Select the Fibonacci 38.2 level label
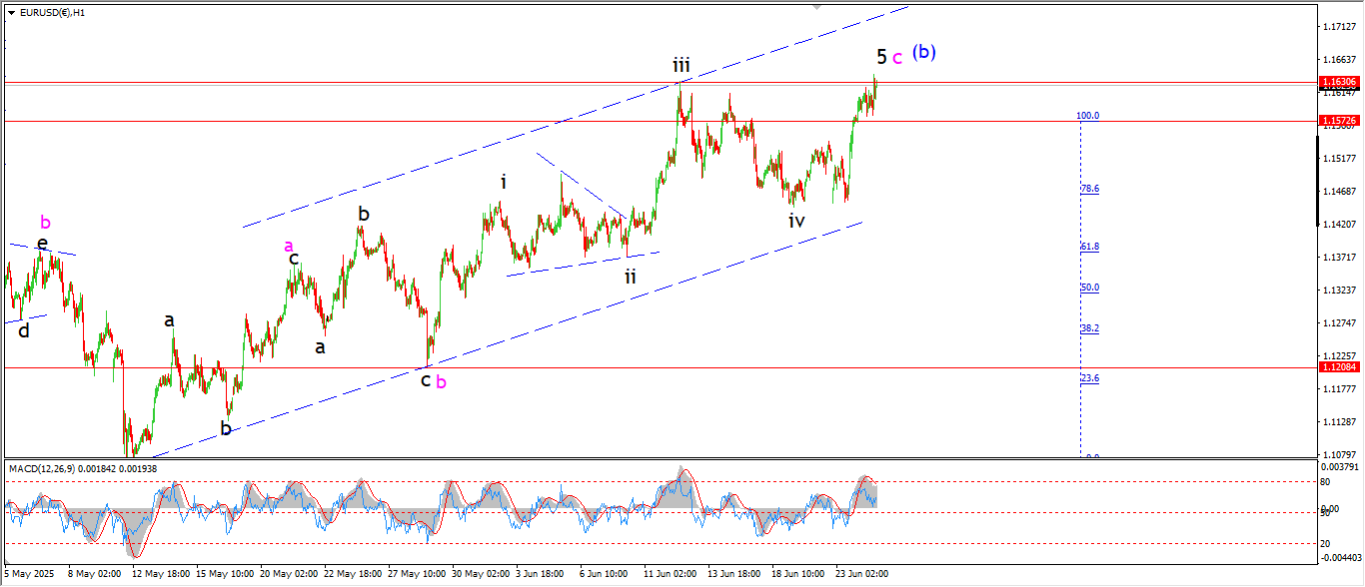Screen dimensions: 1365x587 pos(1089,328)
